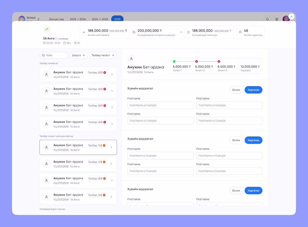Image resolution: width=308 pixels, height=227 pixels.
Task: Click Хадгалах in third Хувийн мэдээлэл section
Action: [x=253, y=191]
